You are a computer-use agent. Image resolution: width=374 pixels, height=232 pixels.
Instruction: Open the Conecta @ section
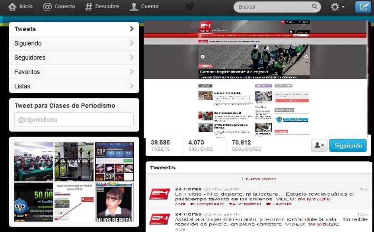pyautogui.click(x=58, y=7)
